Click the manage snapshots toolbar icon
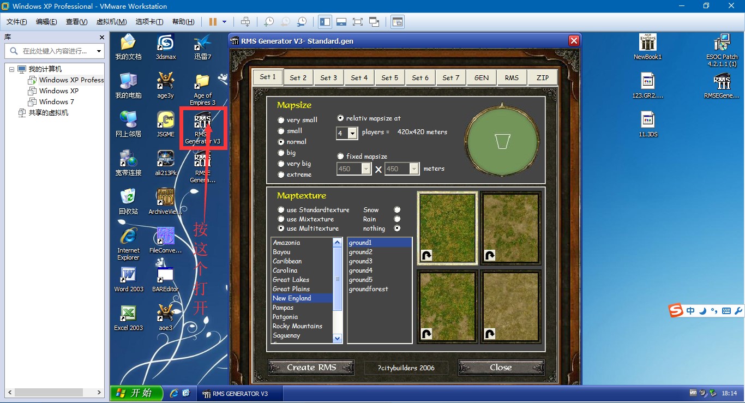This screenshot has width=745, height=403. coord(302,22)
